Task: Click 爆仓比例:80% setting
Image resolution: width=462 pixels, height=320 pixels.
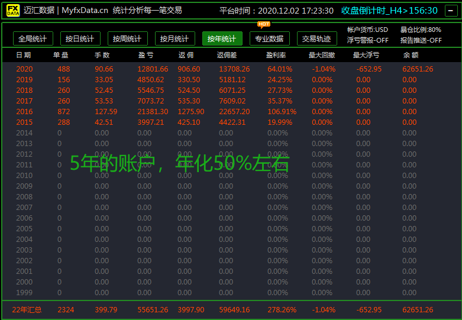Action: 421,30
